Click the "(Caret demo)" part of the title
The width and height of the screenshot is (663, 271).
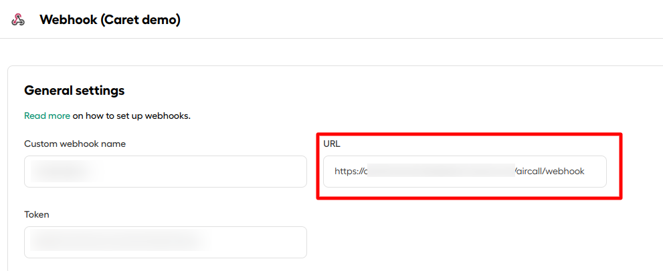click(140, 19)
